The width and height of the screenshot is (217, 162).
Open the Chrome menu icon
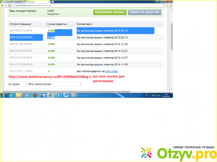coord(171,5)
